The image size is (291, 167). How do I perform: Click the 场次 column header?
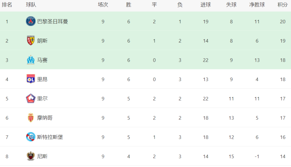(x=103, y=5)
